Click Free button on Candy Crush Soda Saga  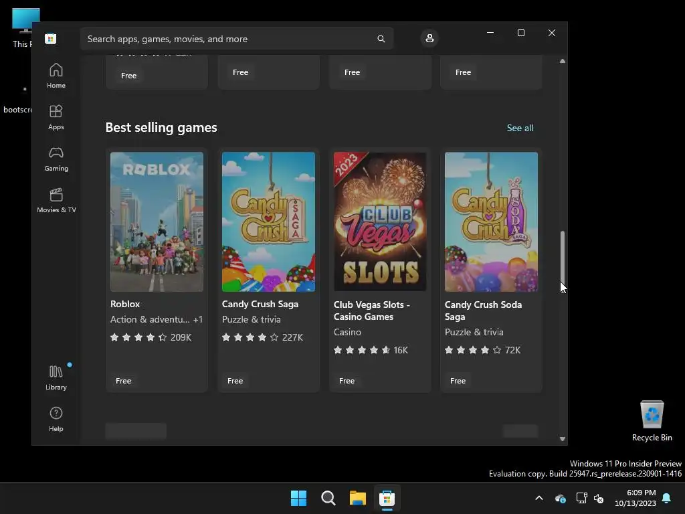[458, 381]
